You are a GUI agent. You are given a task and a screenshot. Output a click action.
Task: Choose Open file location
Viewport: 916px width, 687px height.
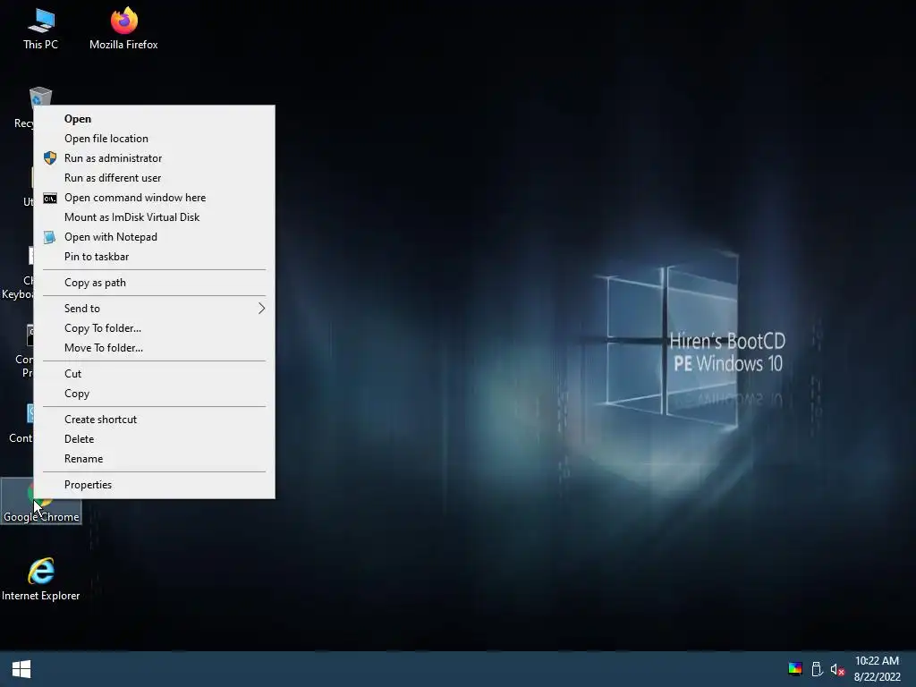[154, 139]
